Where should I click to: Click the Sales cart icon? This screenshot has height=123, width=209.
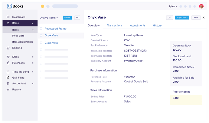click(x=8, y=57)
